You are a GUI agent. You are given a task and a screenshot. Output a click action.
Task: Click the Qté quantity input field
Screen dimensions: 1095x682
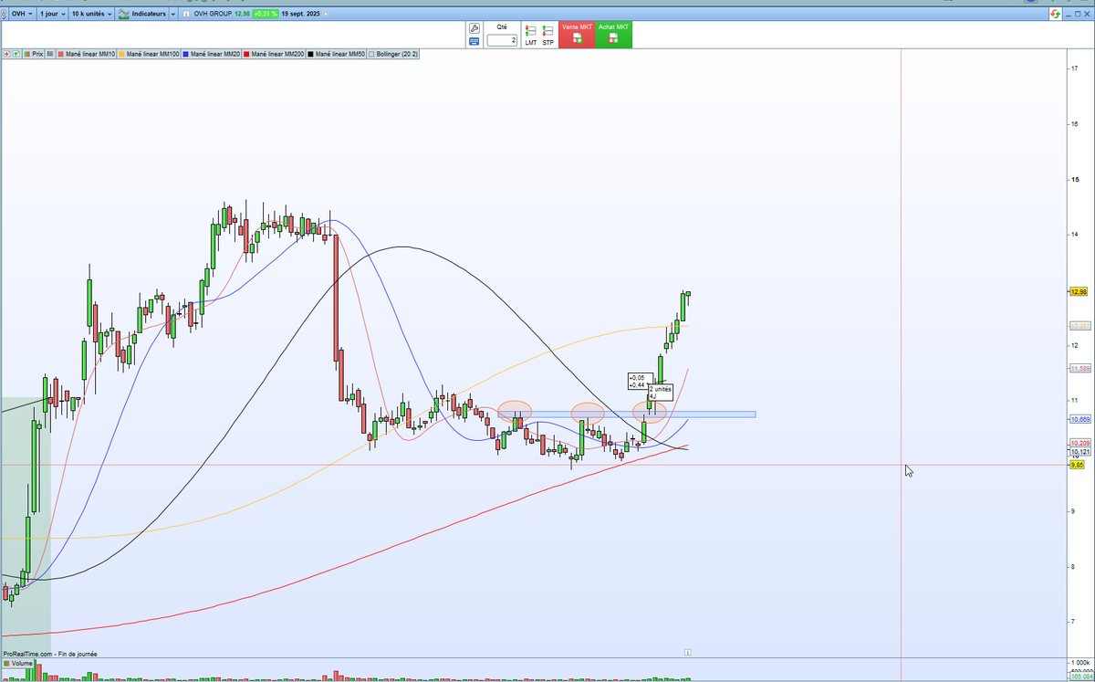pyautogui.click(x=502, y=40)
